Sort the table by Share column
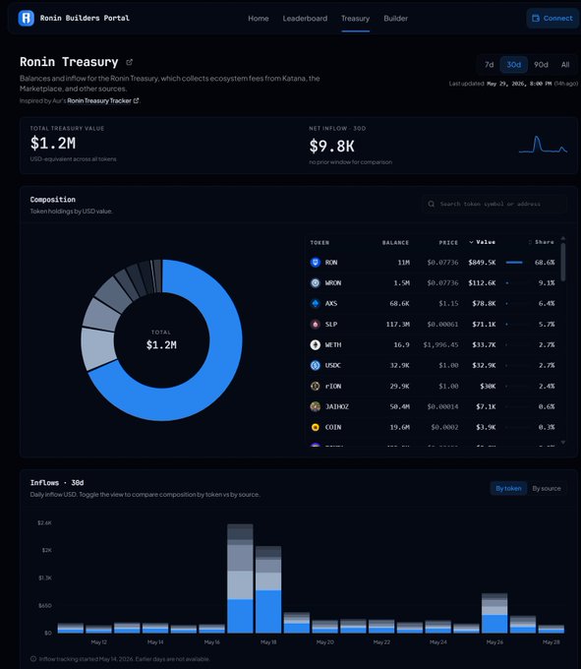Image resolution: width=581 pixels, height=669 pixels. click(x=542, y=242)
